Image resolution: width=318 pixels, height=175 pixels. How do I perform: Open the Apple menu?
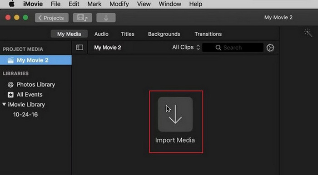(x=11, y=4)
